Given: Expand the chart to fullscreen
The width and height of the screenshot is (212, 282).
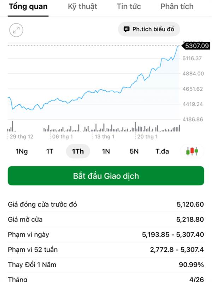Looking at the screenshot, I should pos(16,30).
